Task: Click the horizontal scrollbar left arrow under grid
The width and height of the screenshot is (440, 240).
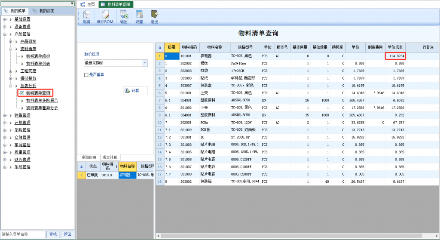Action: point(158,236)
